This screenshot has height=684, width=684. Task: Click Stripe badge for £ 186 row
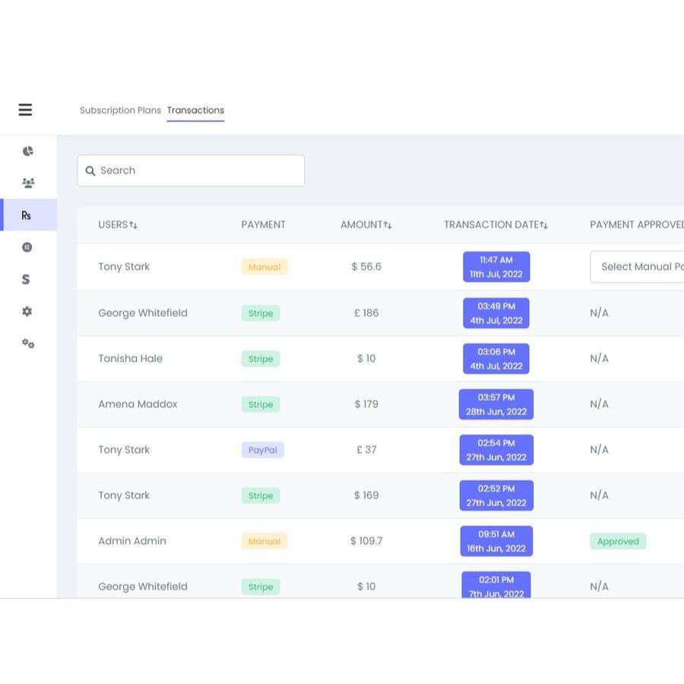[261, 313]
